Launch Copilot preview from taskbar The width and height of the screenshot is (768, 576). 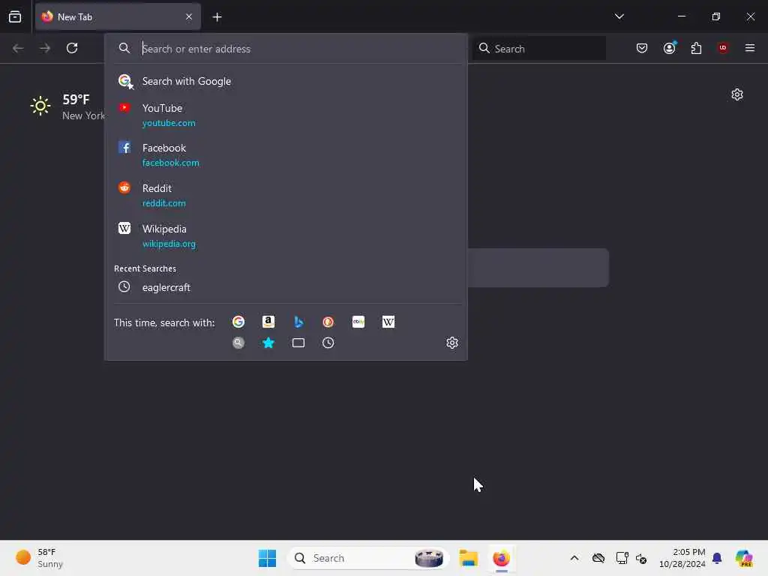pyautogui.click(x=744, y=558)
